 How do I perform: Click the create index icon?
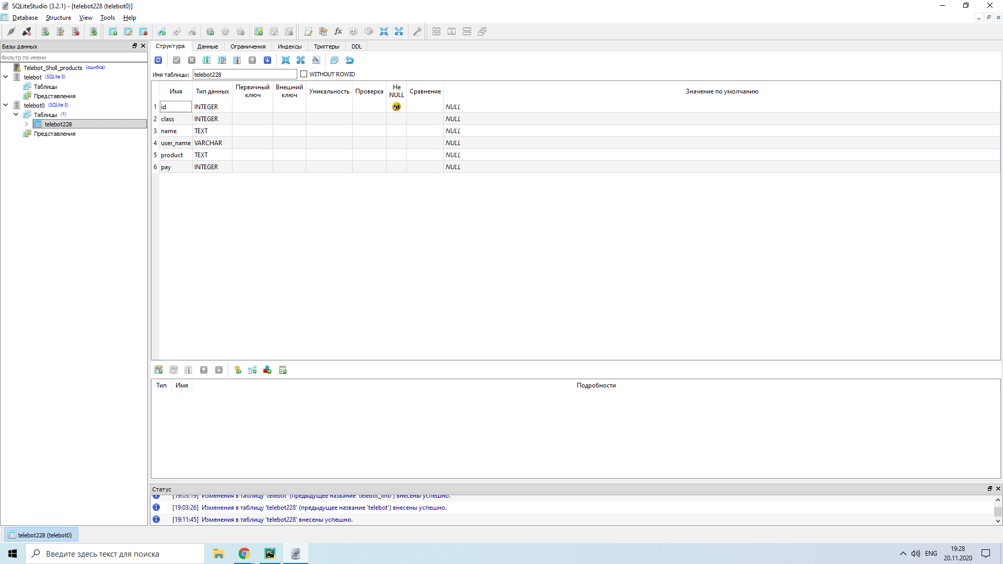[162, 32]
